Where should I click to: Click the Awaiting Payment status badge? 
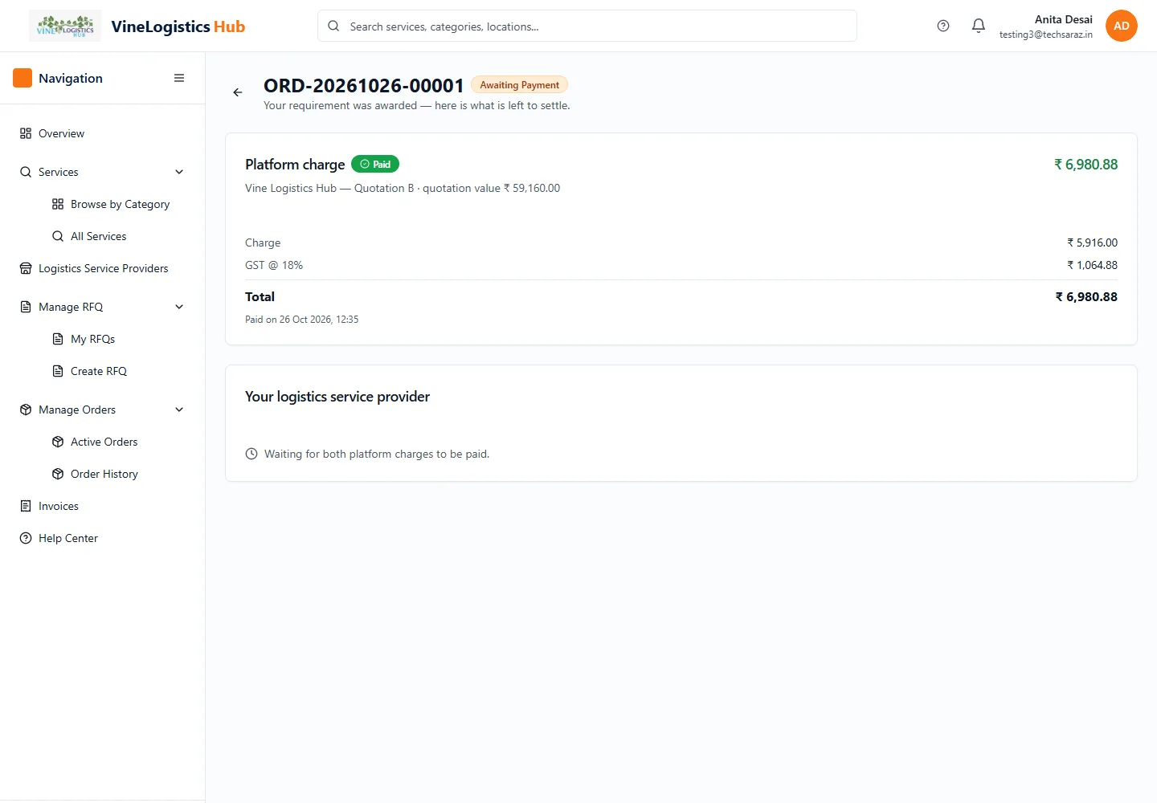[x=519, y=84]
